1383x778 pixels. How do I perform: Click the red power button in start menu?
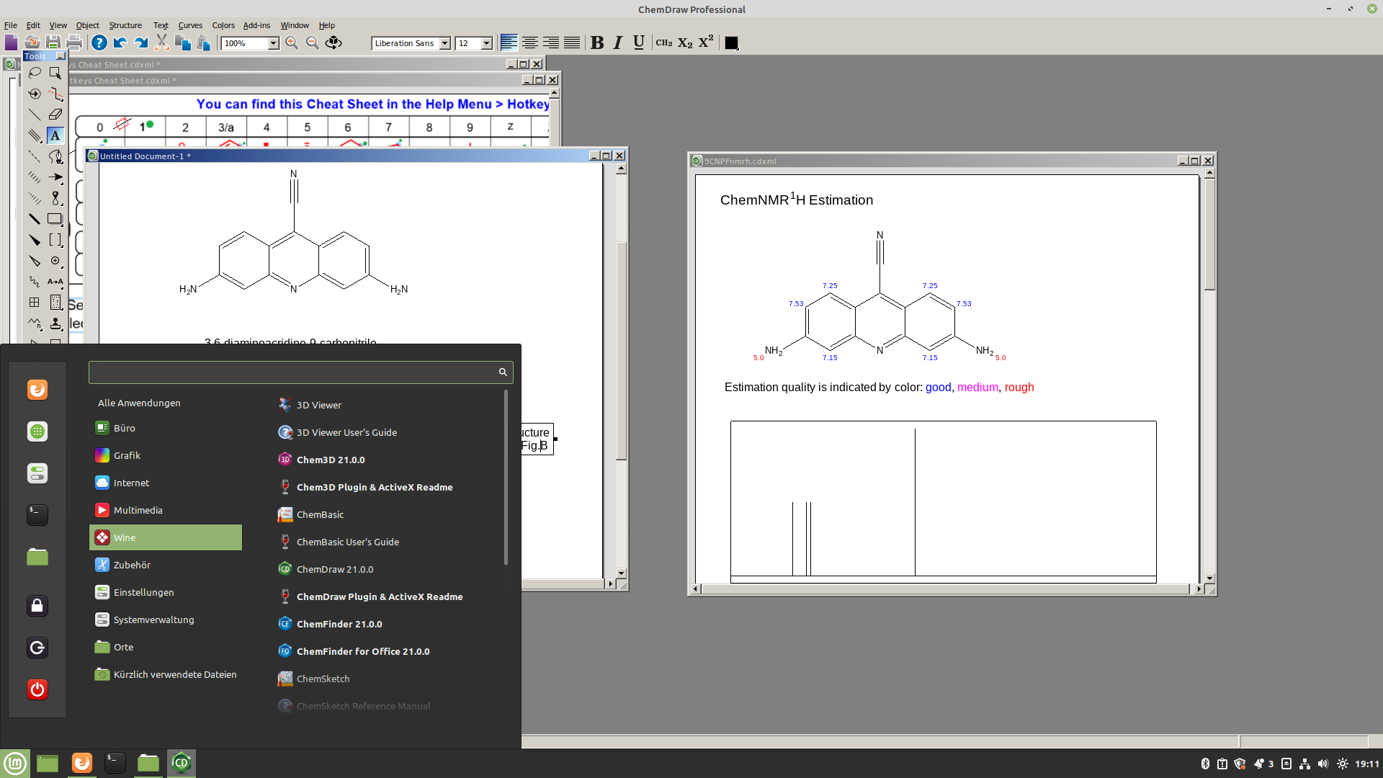pyautogui.click(x=37, y=689)
